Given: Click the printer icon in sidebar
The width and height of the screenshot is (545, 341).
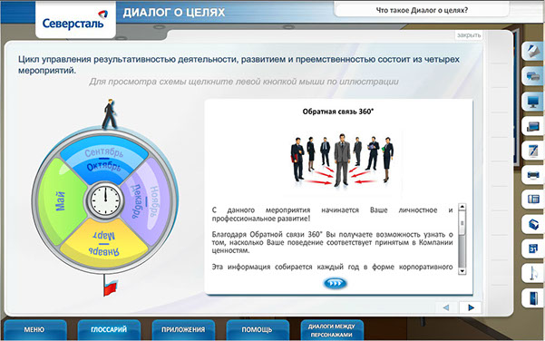Looking at the screenshot, I should point(533,175).
